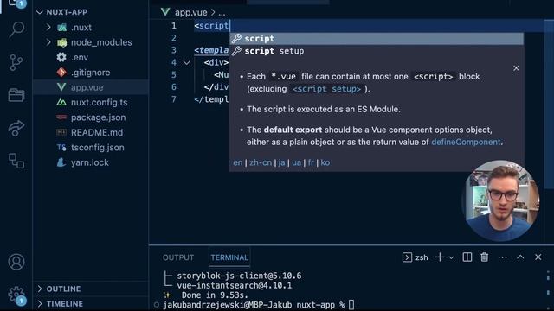Viewport: 554px width, 311px height.
Task: Open terminal panel more actions menu
Action: [x=502, y=257]
